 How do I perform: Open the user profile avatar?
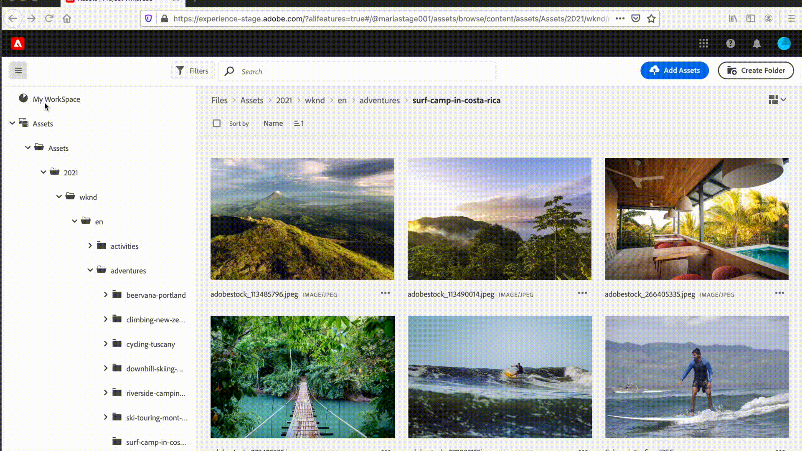point(784,43)
